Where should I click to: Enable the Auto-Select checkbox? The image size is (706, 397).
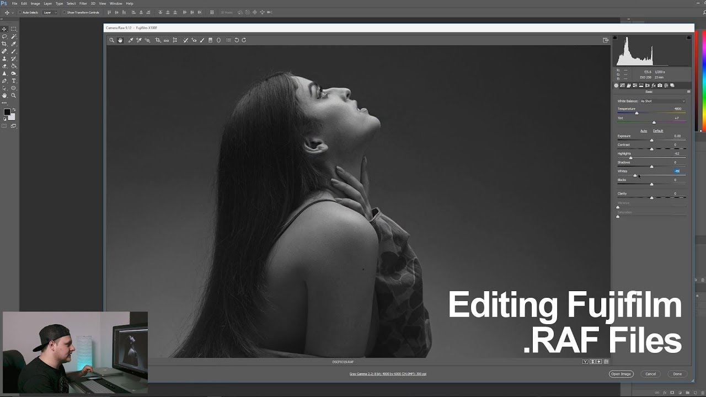[x=20, y=12]
